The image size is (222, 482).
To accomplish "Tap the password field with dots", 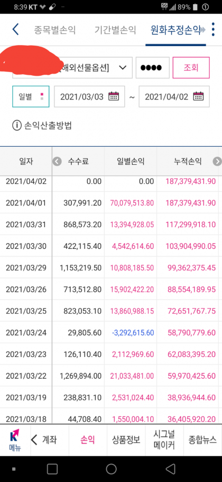I will 153,68.
